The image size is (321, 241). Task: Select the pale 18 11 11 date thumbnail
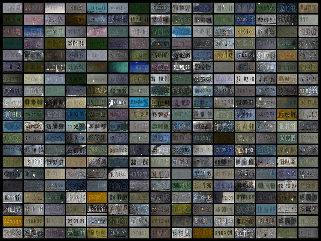287,127
